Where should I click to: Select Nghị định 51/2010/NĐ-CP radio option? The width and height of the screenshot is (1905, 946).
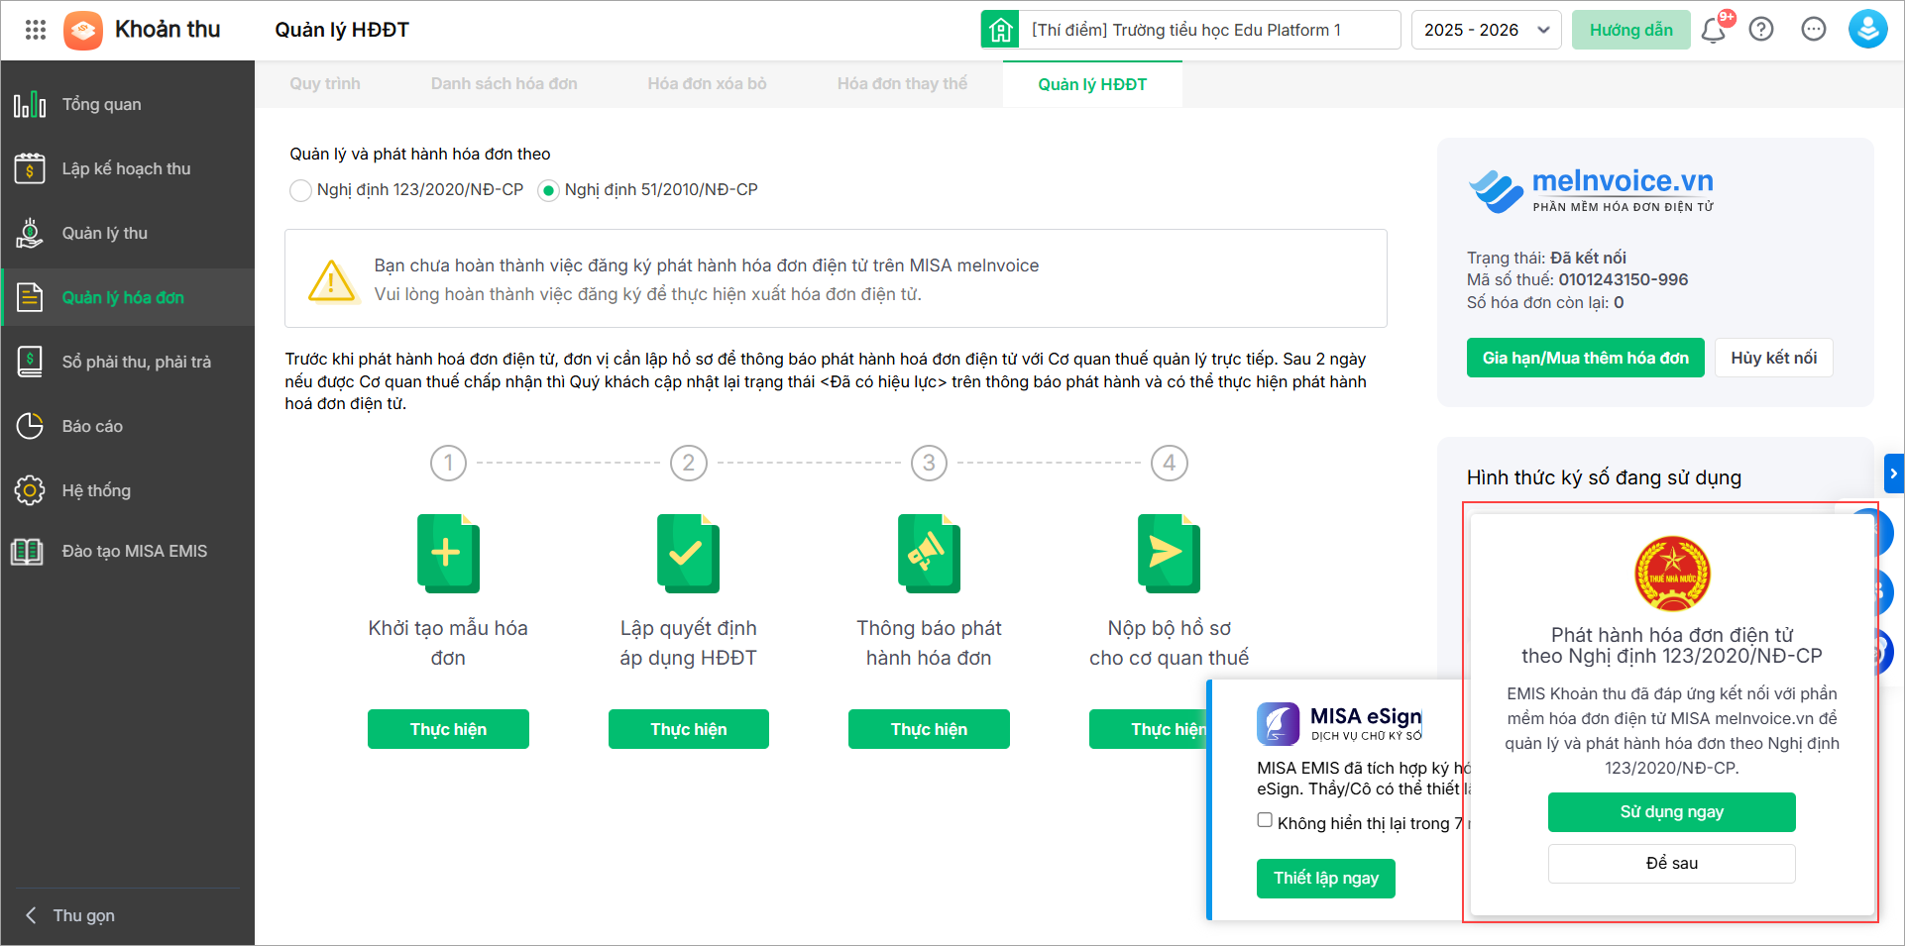pos(548,190)
